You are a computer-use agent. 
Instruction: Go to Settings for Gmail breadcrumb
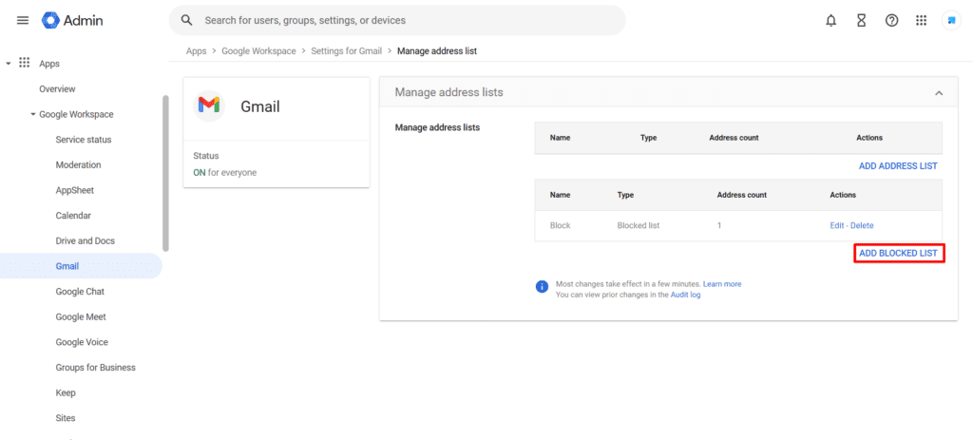click(346, 51)
